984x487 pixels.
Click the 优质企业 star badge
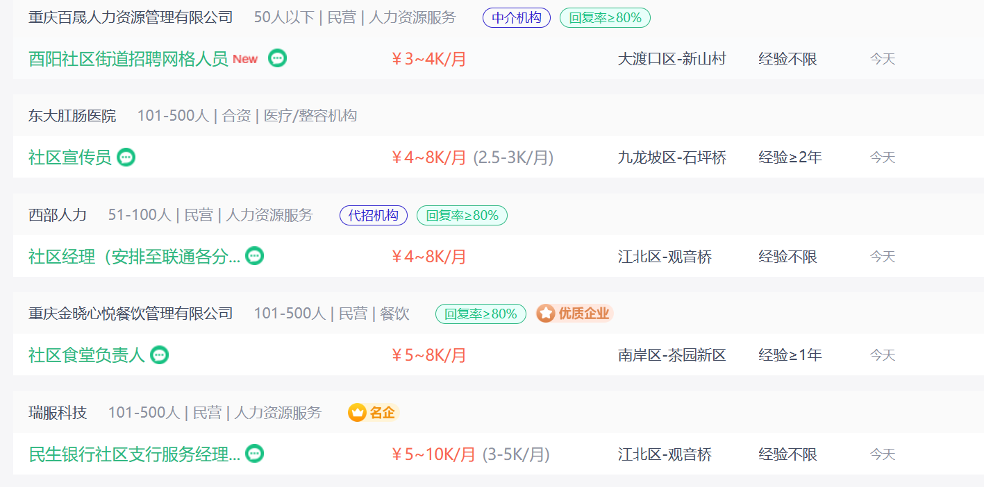[574, 314]
